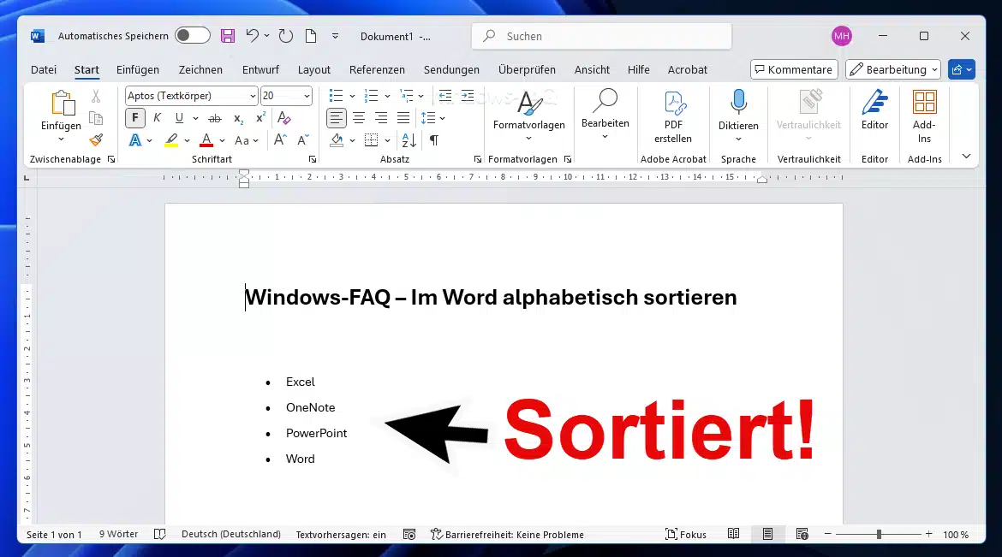Click the PDF erstellen icon
Screen dimensions: 1002x557
click(x=672, y=104)
